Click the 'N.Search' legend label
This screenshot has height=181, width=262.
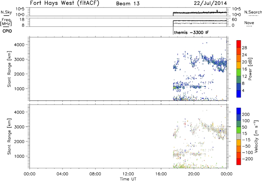tap(253, 12)
